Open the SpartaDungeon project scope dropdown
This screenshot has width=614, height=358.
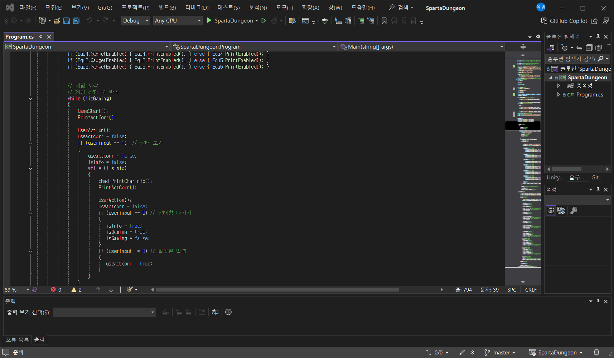click(87, 47)
